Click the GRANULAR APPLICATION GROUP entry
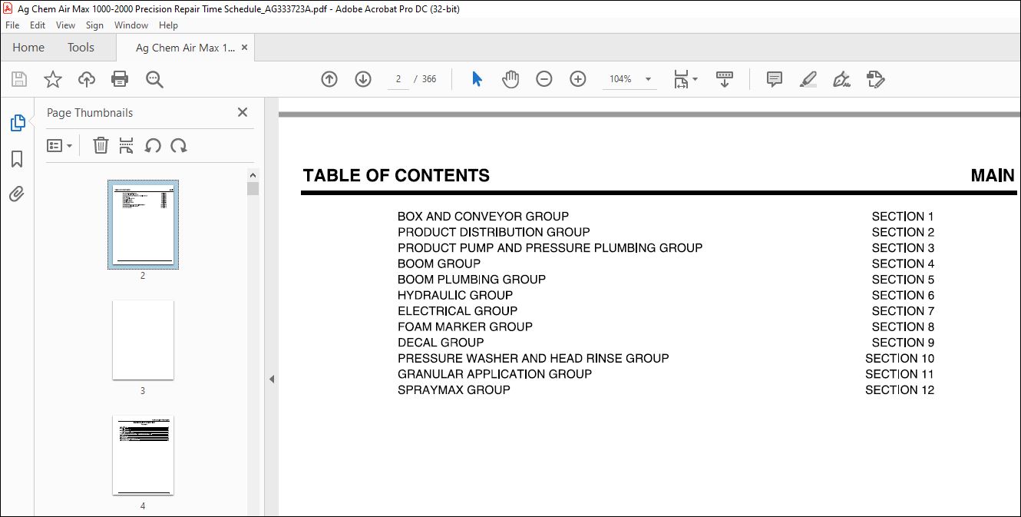This screenshot has height=517, width=1021. pyautogui.click(x=494, y=374)
